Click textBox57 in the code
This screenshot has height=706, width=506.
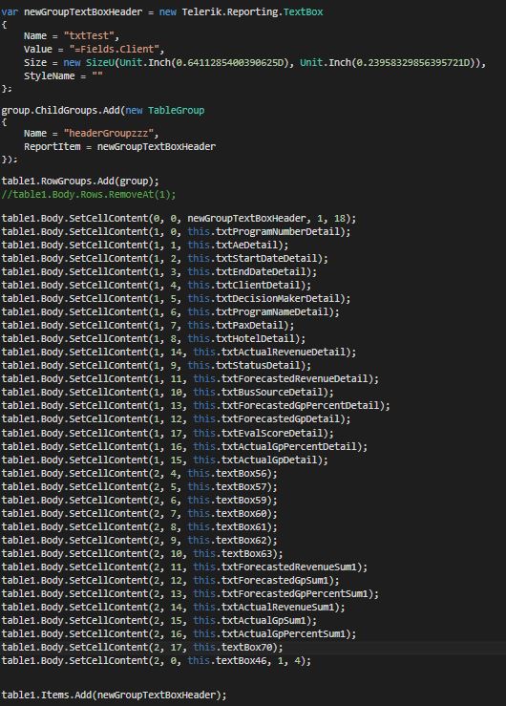coord(242,486)
